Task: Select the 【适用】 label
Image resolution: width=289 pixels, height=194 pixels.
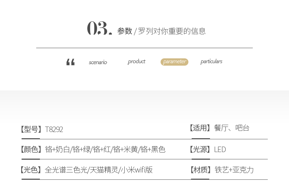Action: click(200, 128)
